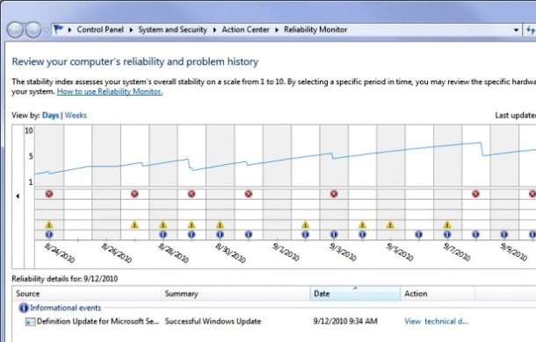Image resolution: width=536 pixels, height=342 pixels.
Task: Expand the arrow before Control Panel breadcrumb
Action: tap(69, 30)
